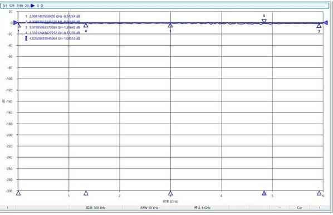Click the bottom-axis marker indicator near 6 GHz
Screen dimensions: 333x215
click(x=319, y=193)
